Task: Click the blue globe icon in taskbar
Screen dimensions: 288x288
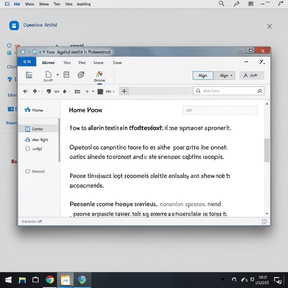Action: (82, 280)
